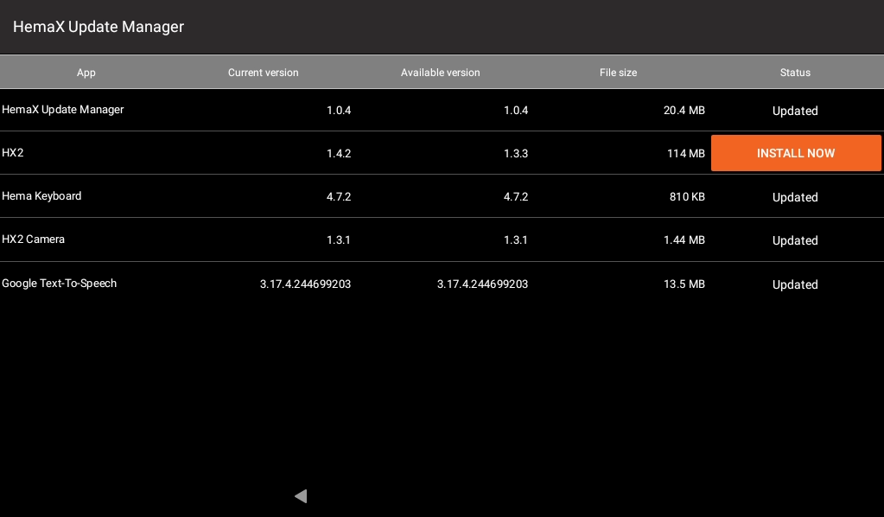This screenshot has height=517, width=884.
Task: Click HX2 Camera available version 1.3.1
Action: 516,240
